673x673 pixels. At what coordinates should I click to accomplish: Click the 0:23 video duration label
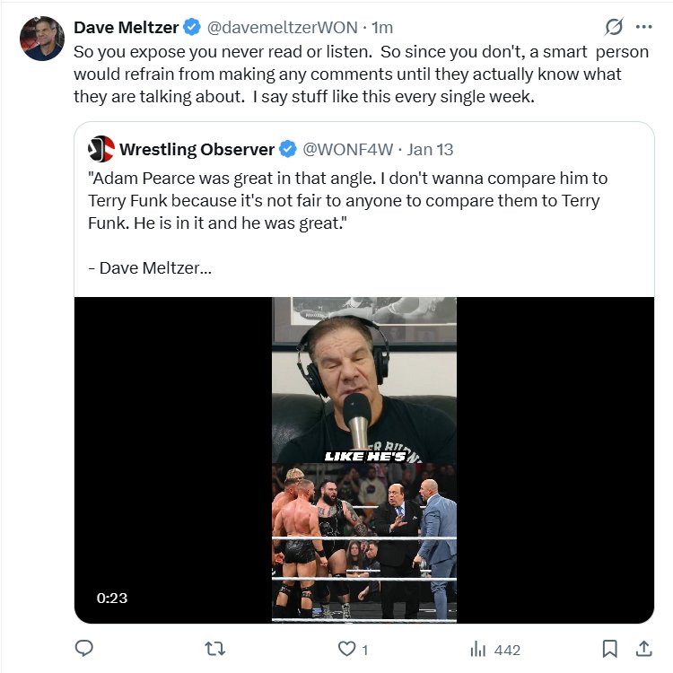pos(112,598)
